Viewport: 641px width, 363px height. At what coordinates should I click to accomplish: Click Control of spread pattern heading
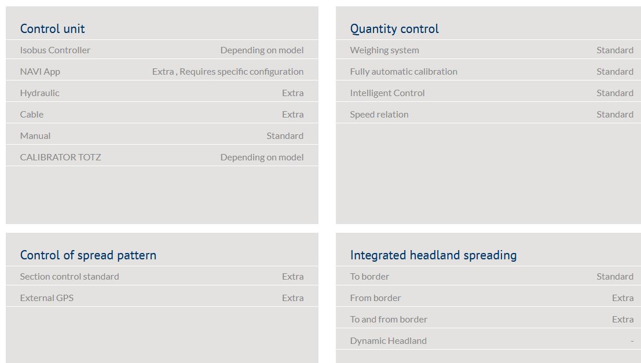point(88,255)
